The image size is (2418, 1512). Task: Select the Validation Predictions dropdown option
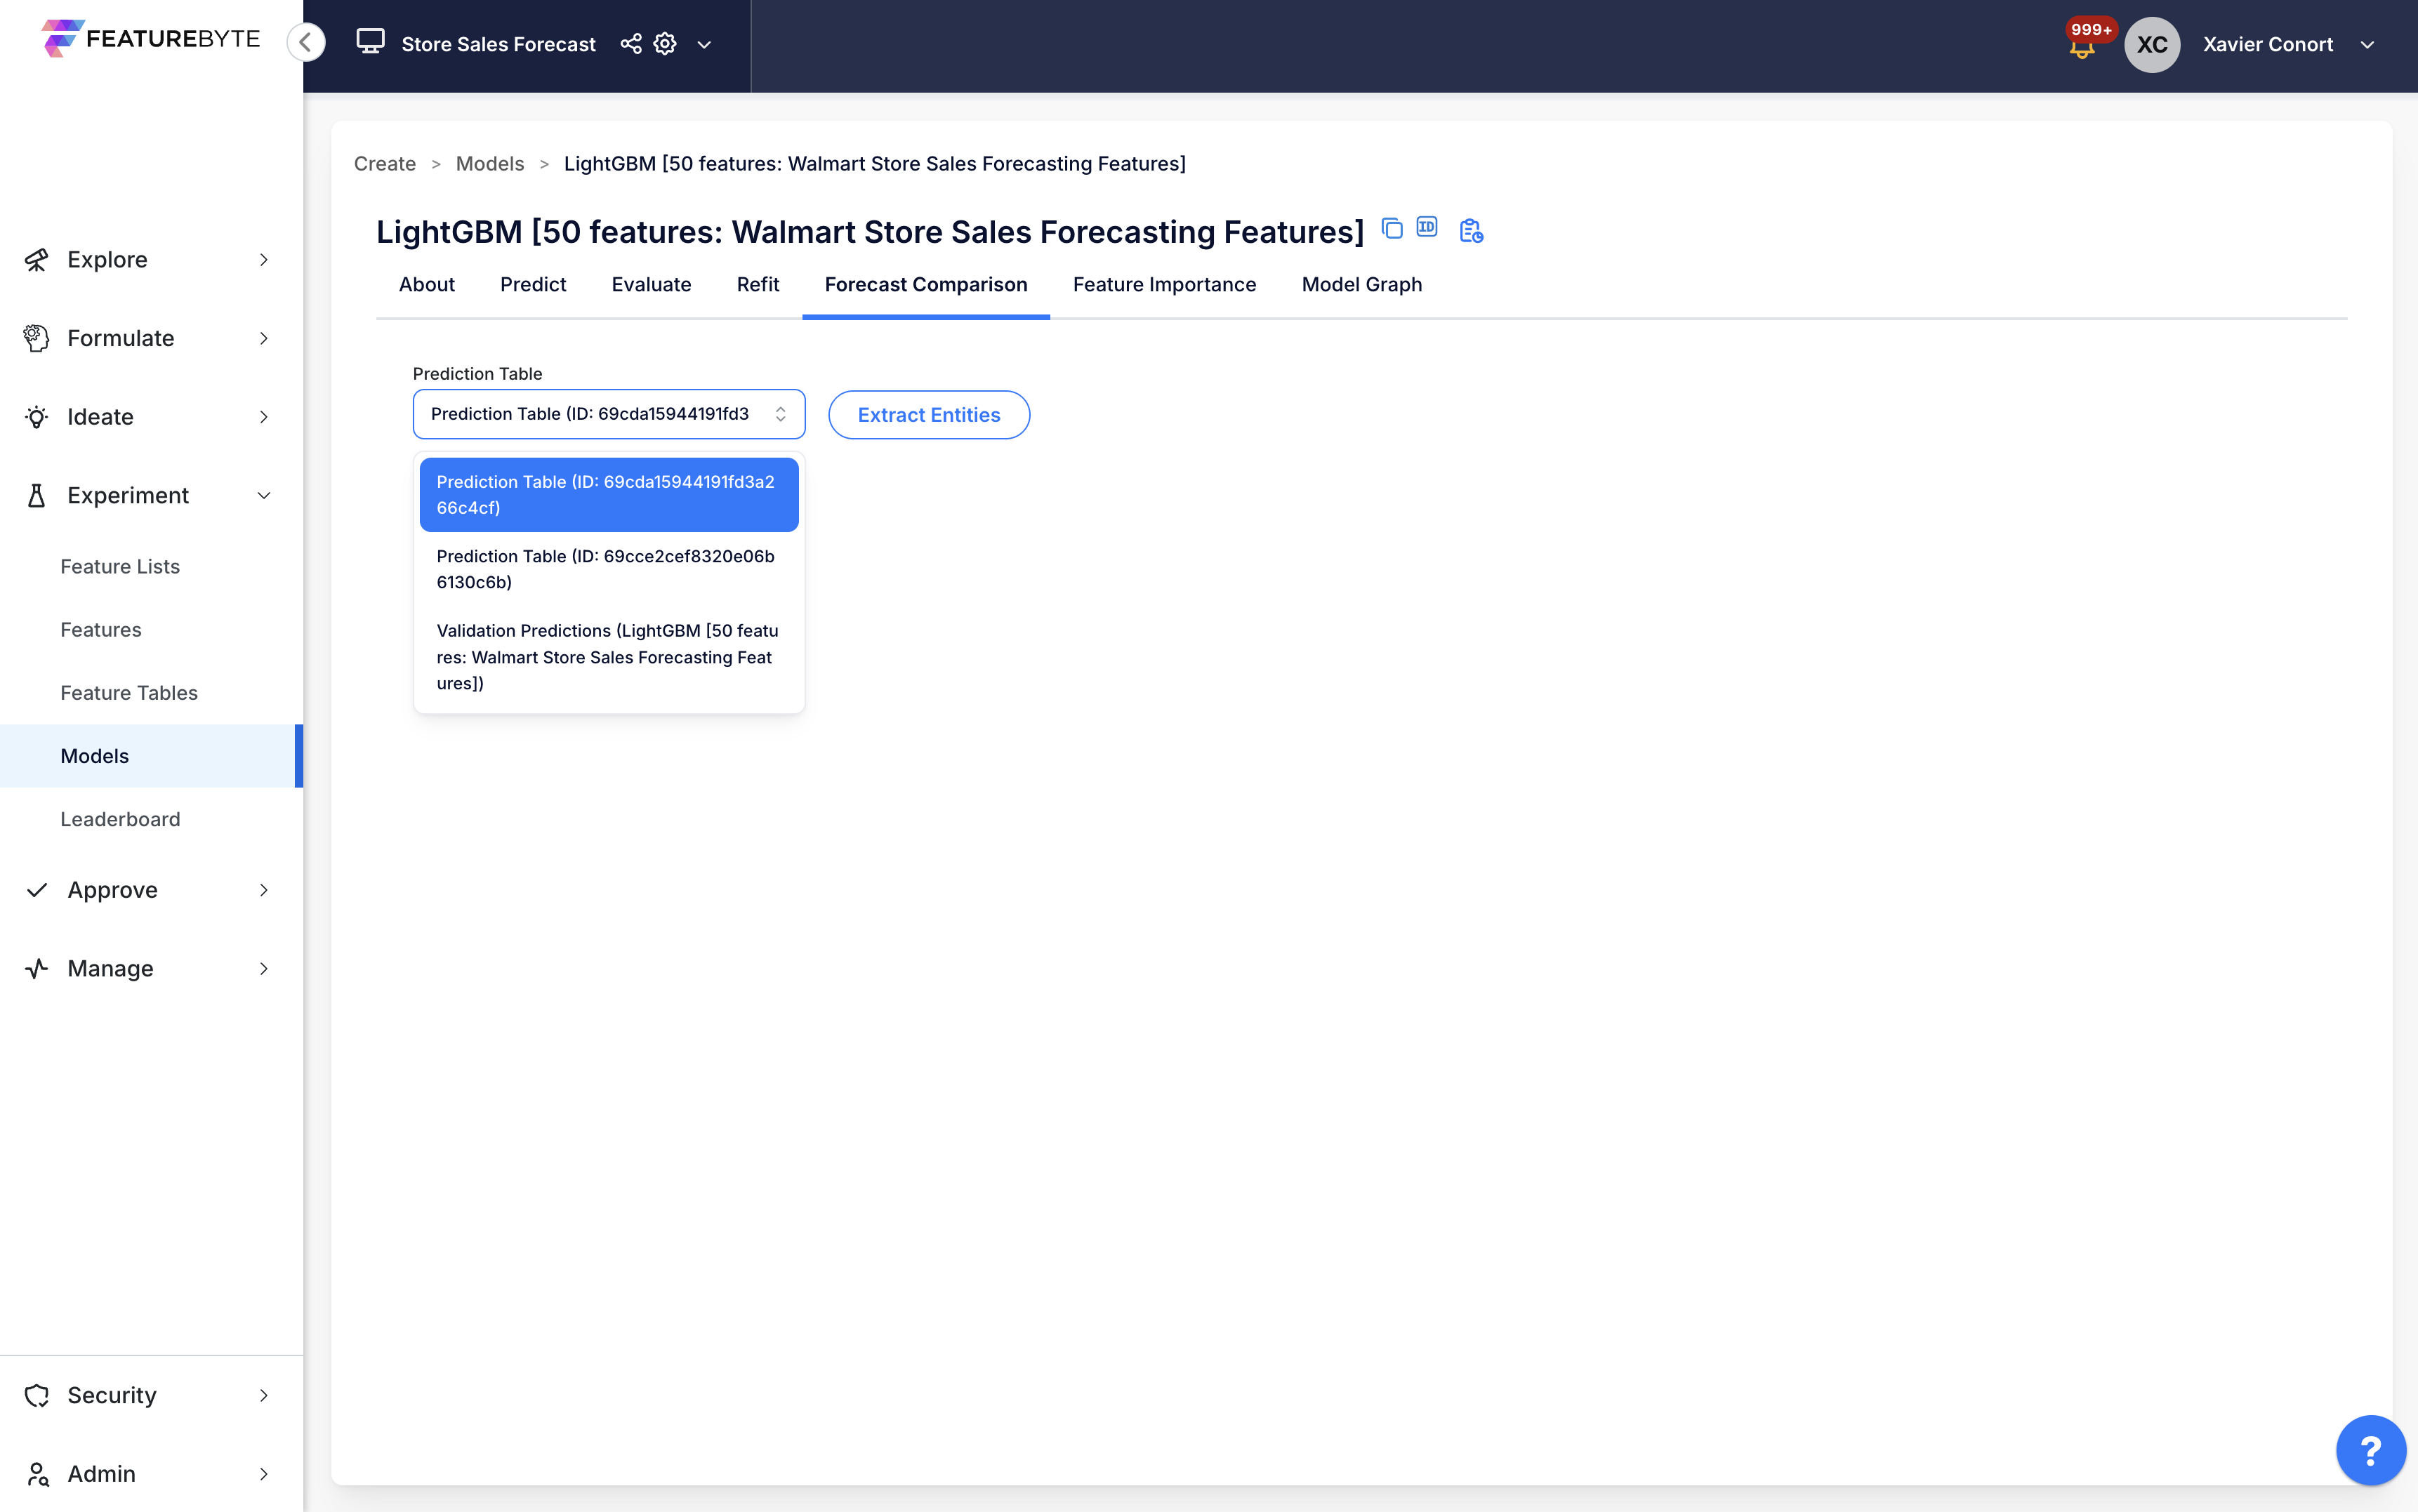click(608, 657)
